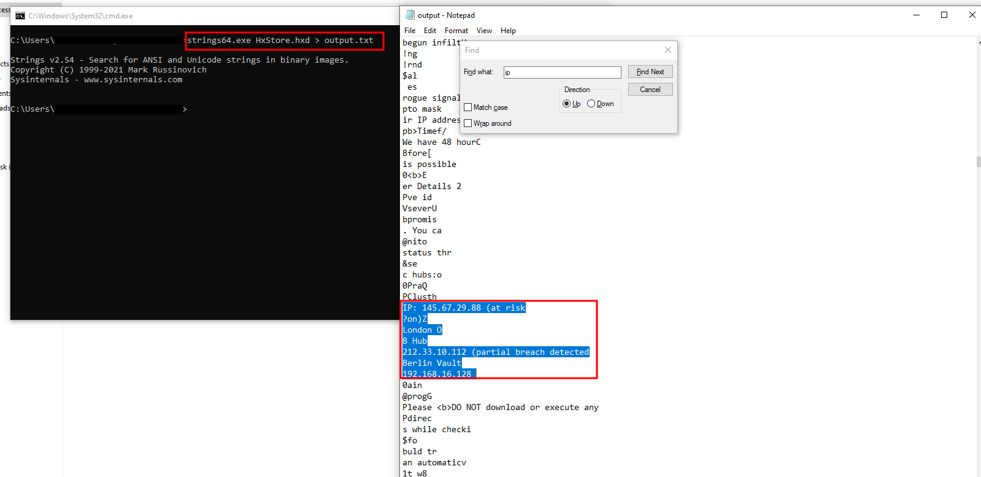Close the output Notepad window
The height and width of the screenshot is (477, 981).
[972, 15]
